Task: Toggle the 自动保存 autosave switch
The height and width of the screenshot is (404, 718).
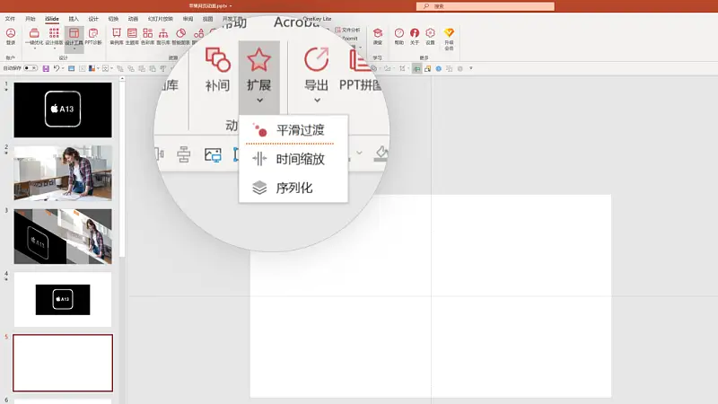Action: 31,68
